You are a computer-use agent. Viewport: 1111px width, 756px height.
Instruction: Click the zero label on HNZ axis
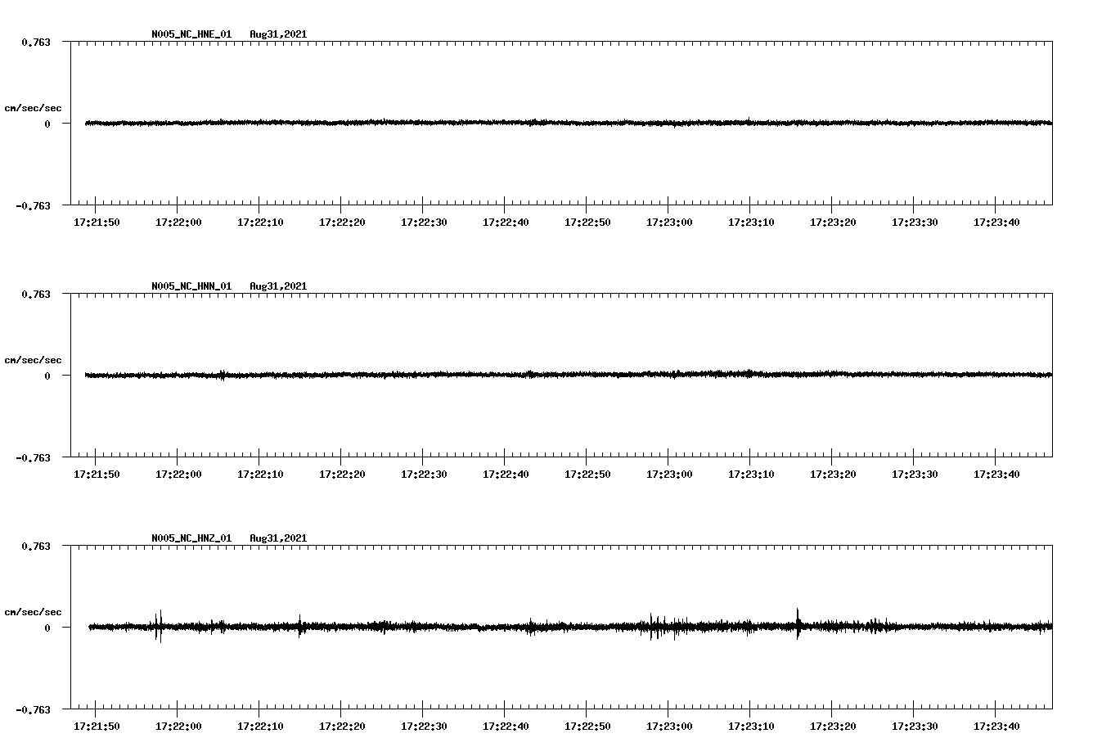click(47, 628)
